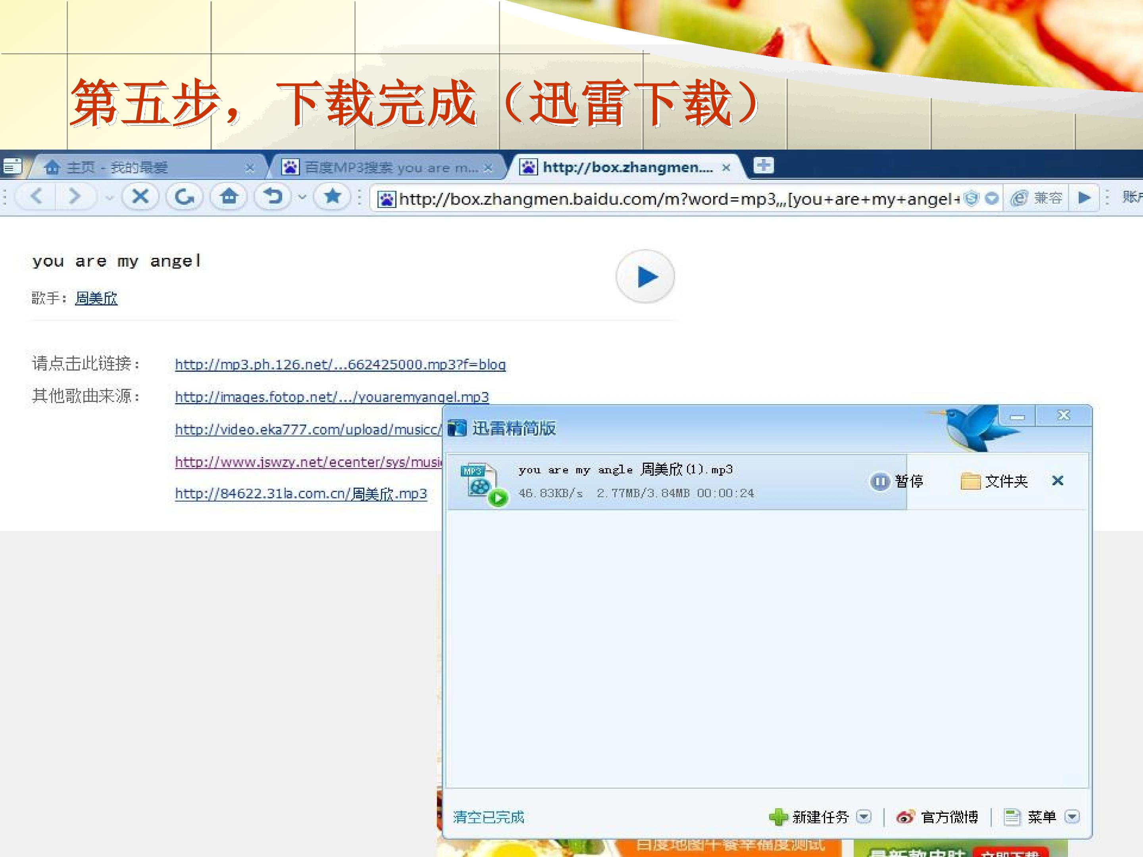The width and height of the screenshot is (1143, 857).
Task: Open a new tab with plus button
Action: tap(763, 165)
